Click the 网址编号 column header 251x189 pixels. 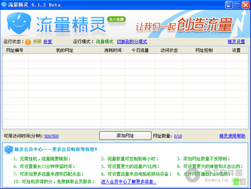pos(15,50)
